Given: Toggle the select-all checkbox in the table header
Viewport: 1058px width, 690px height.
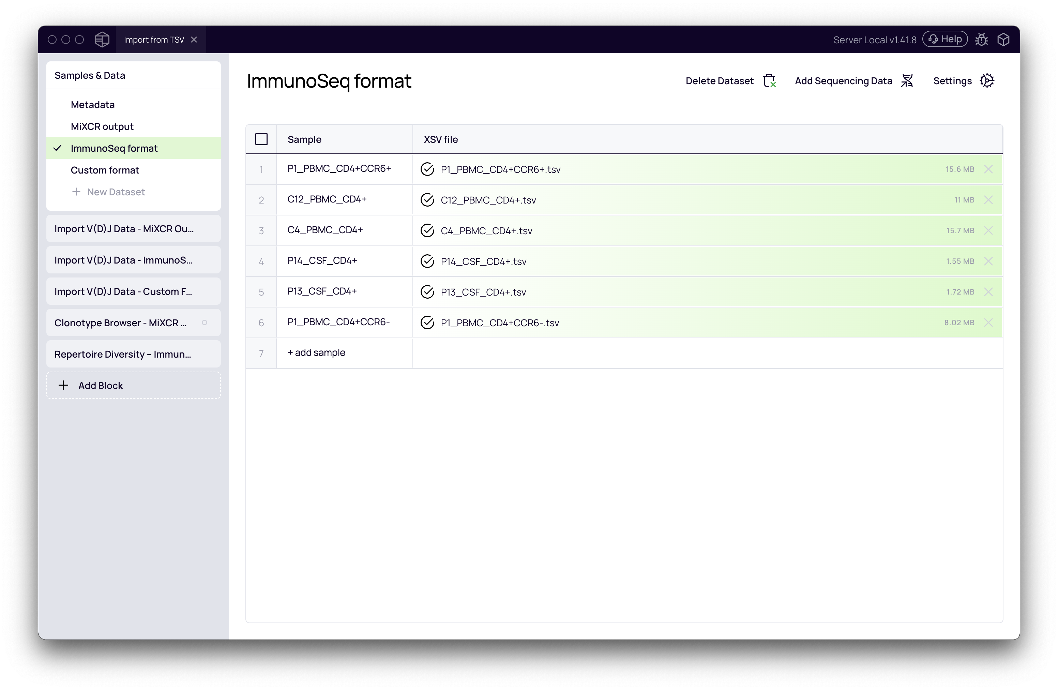Looking at the screenshot, I should [261, 139].
